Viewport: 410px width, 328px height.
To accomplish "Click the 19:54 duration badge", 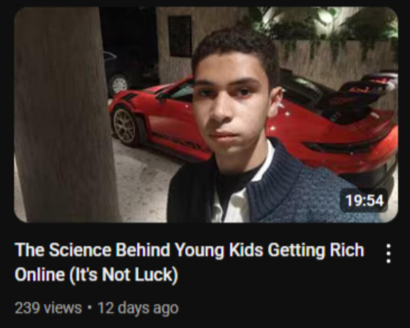I will 365,200.
